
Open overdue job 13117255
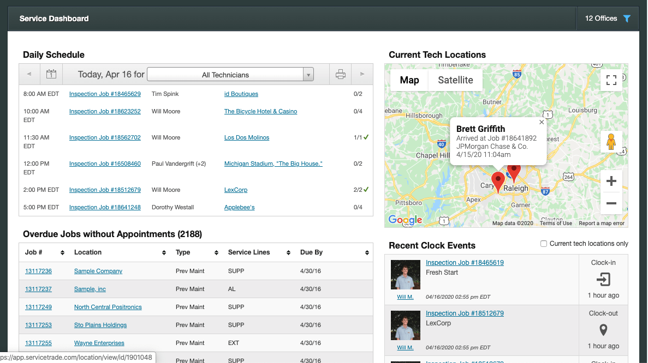point(38,343)
